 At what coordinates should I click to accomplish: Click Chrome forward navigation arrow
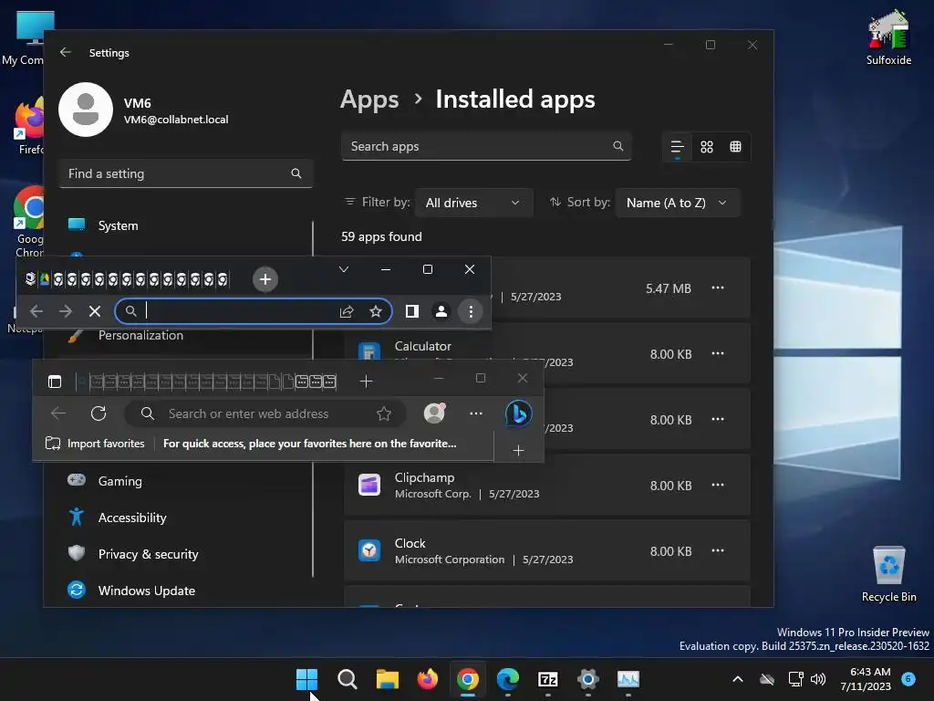pyautogui.click(x=66, y=311)
